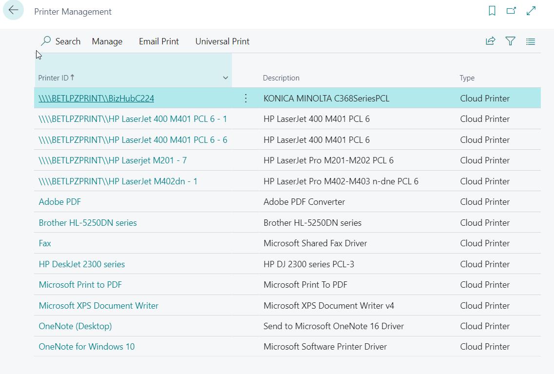Select Brother HL-5250DN series description cell
This screenshot has width=554, height=374.
[312, 223]
